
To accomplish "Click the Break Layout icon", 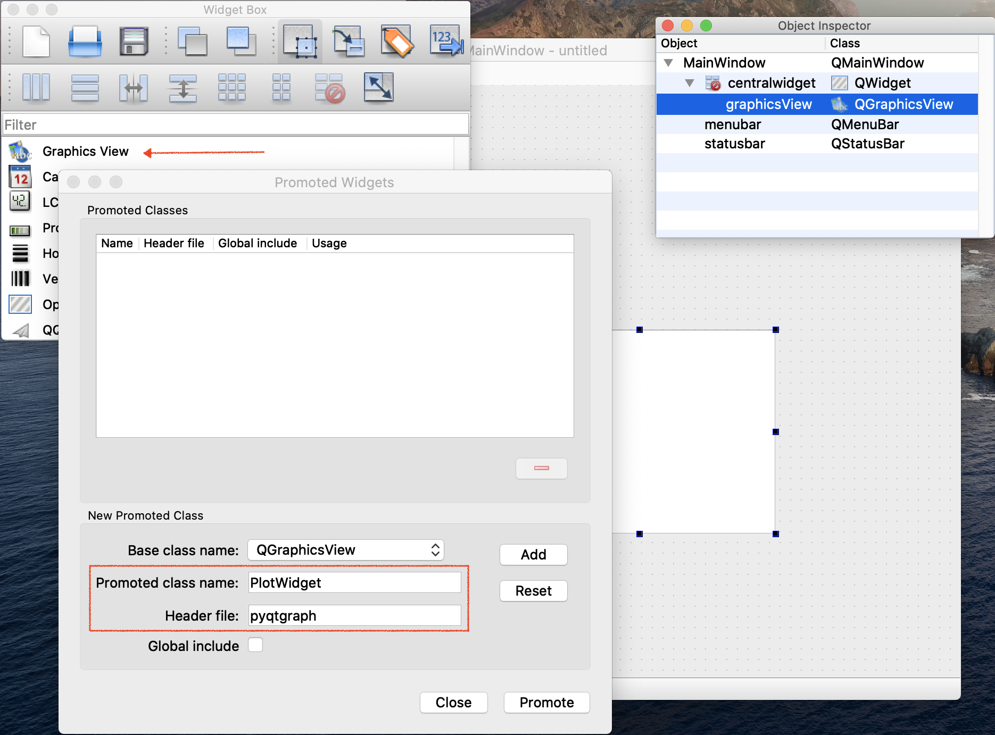I will point(330,88).
